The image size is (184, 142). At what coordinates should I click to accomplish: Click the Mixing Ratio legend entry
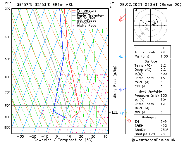[x=84, y=25]
